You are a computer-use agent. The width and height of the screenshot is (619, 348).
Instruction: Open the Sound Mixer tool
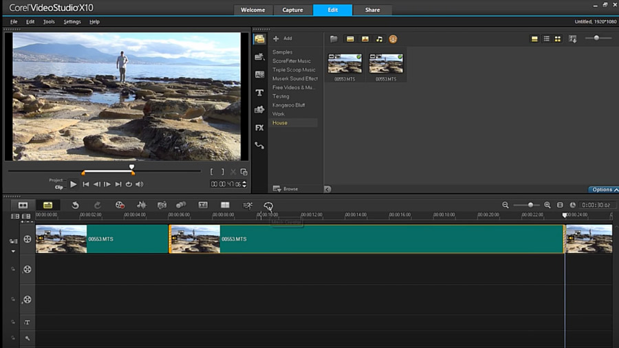(x=141, y=206)
